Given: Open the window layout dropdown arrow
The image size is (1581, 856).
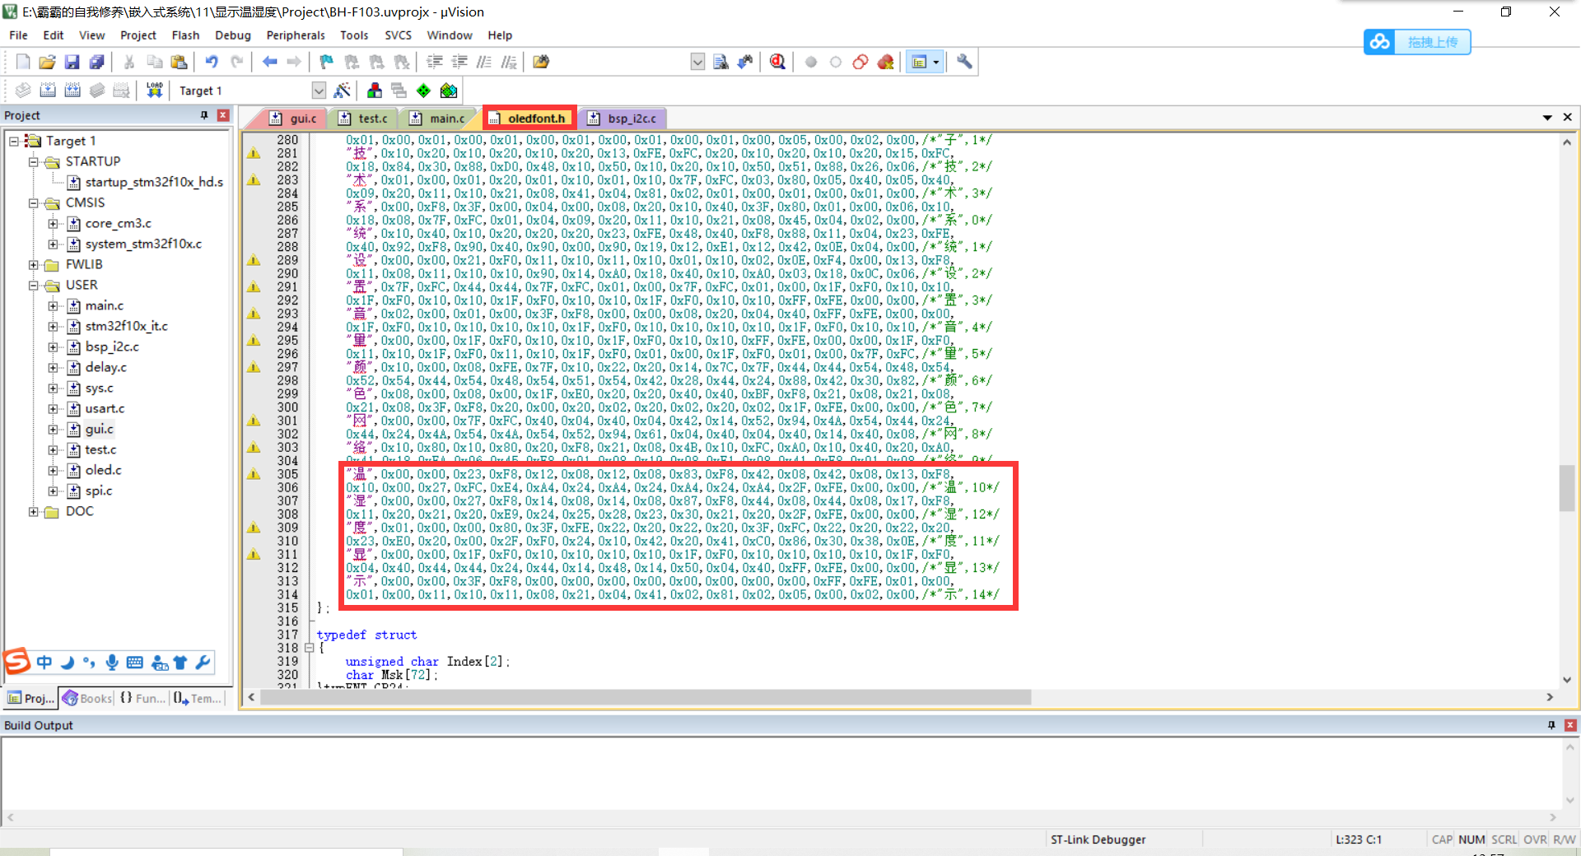Looking at the screenshot, I should coord(936,62).
